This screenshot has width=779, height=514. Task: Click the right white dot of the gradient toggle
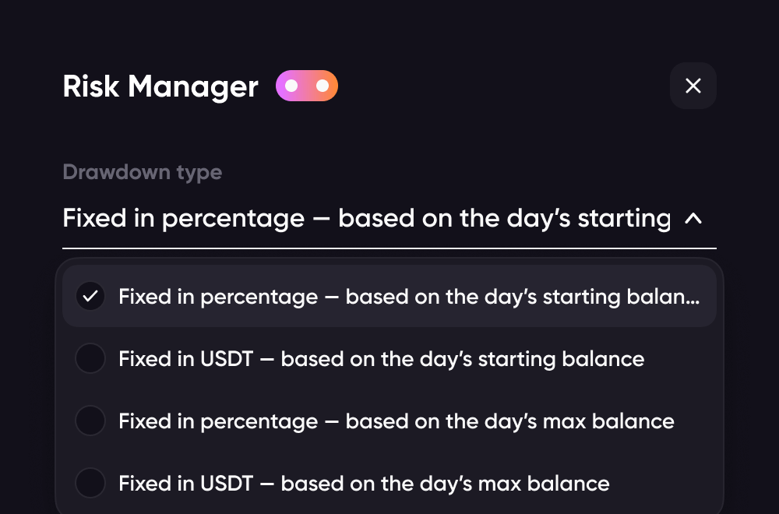pyautogui.click(x=323, y=86)
